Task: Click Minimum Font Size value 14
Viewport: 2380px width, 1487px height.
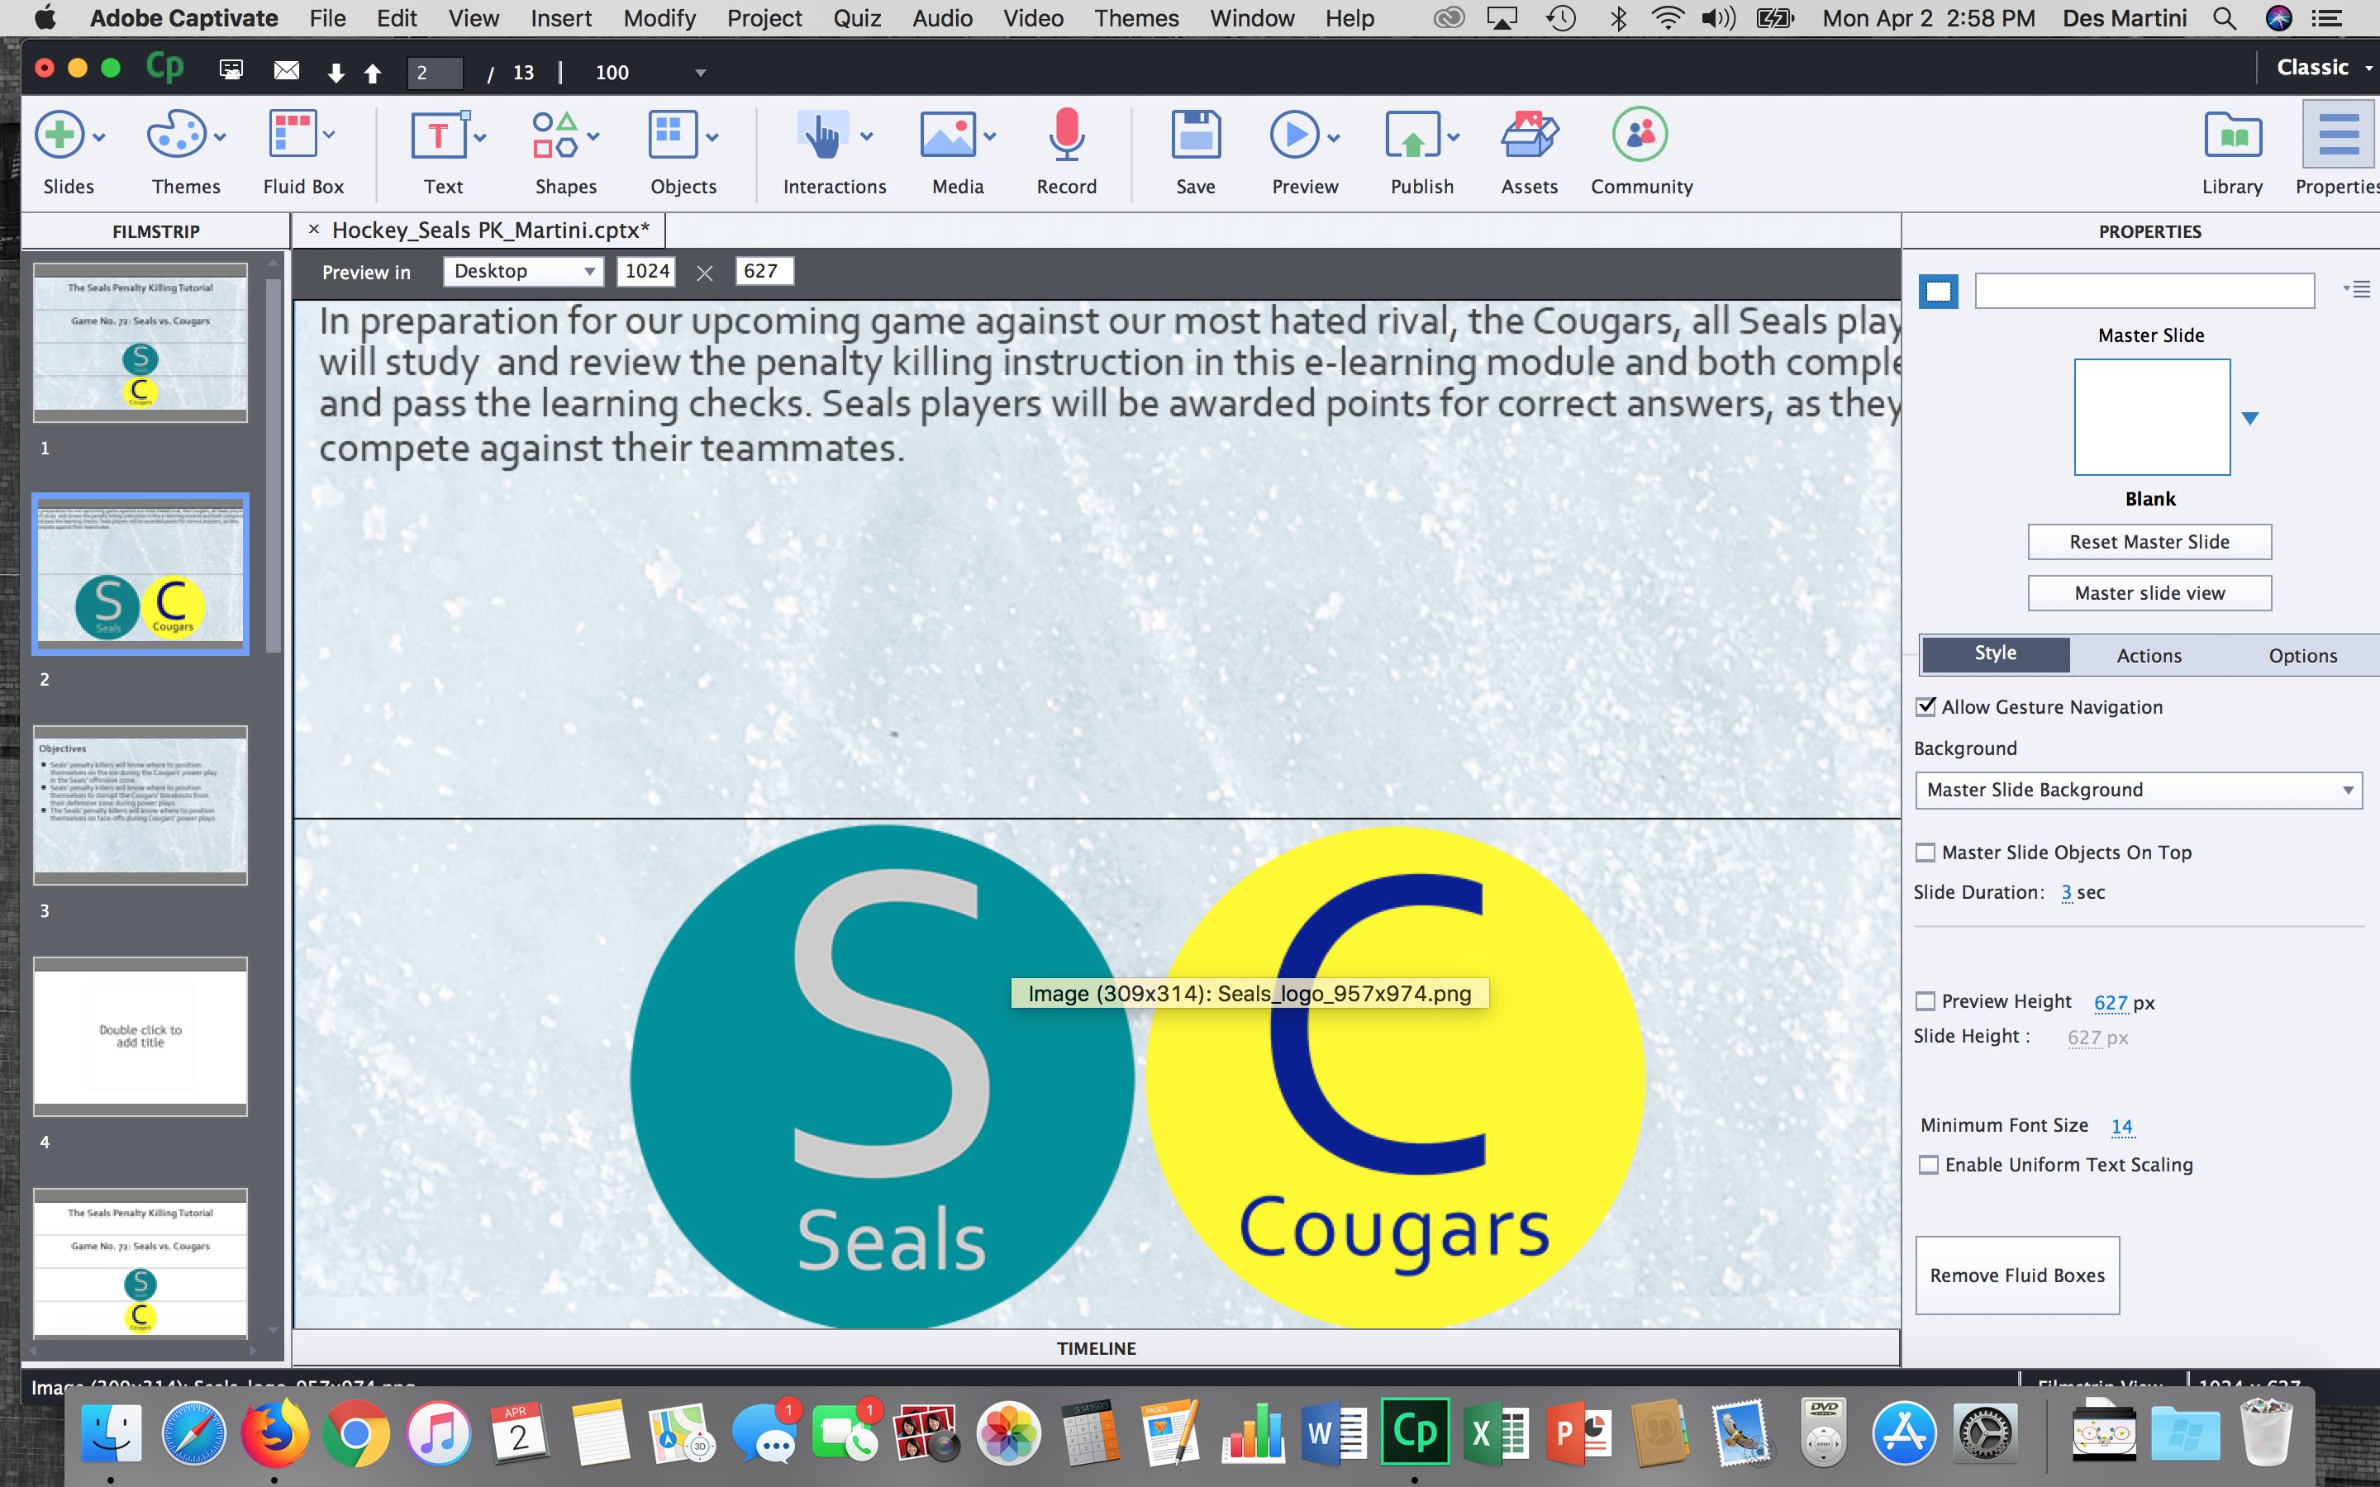Action: [x=2120, y=1125]
